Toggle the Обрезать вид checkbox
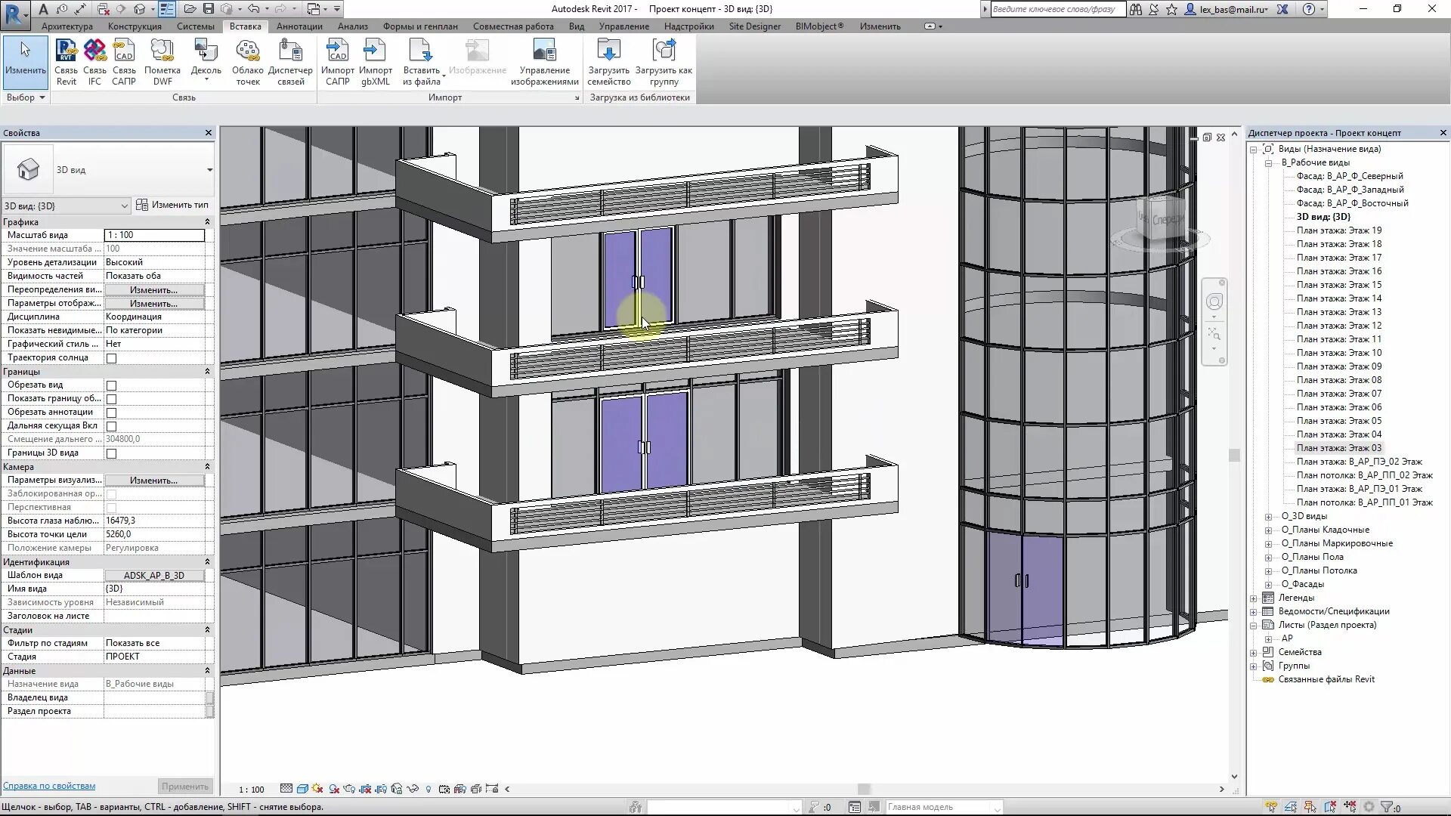Image resolution: width=1451 pixels, height=816 pixels. point(112,385)
